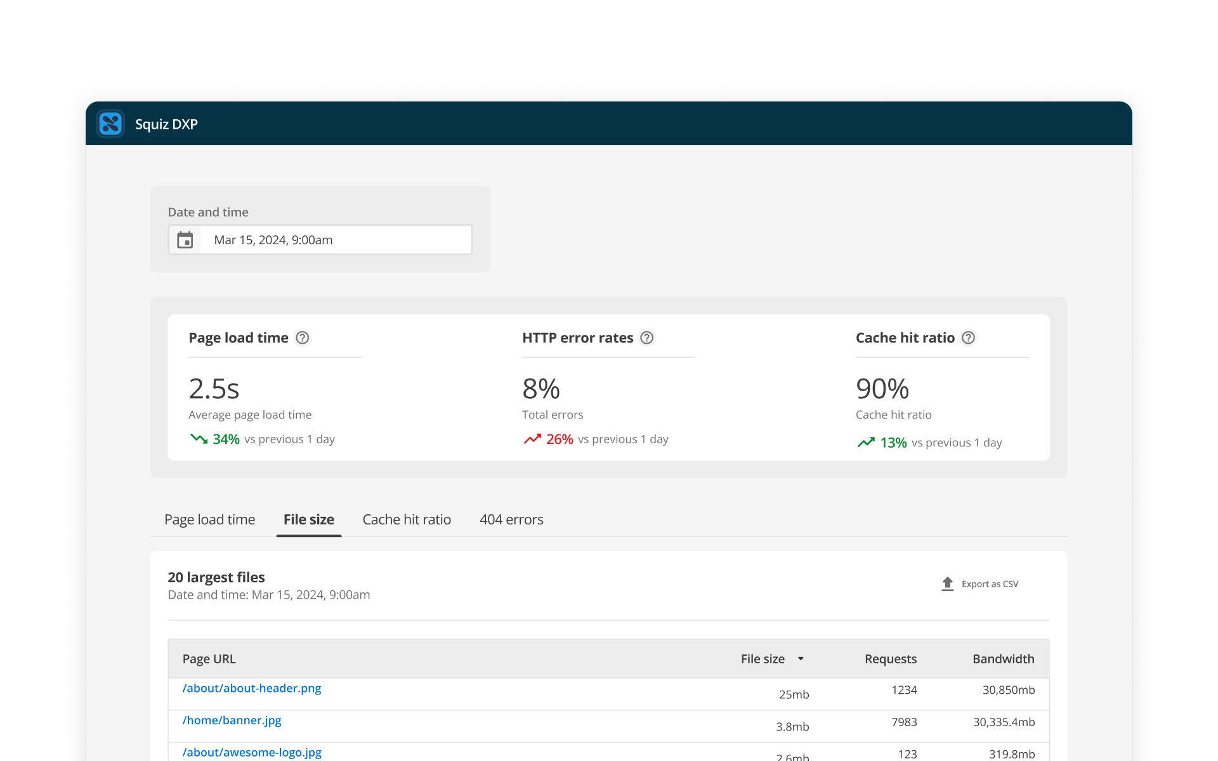Viewport: 1218px width, 761px height.
Task: Click help icon next to Page load time
Action: (x=303, y=338)
